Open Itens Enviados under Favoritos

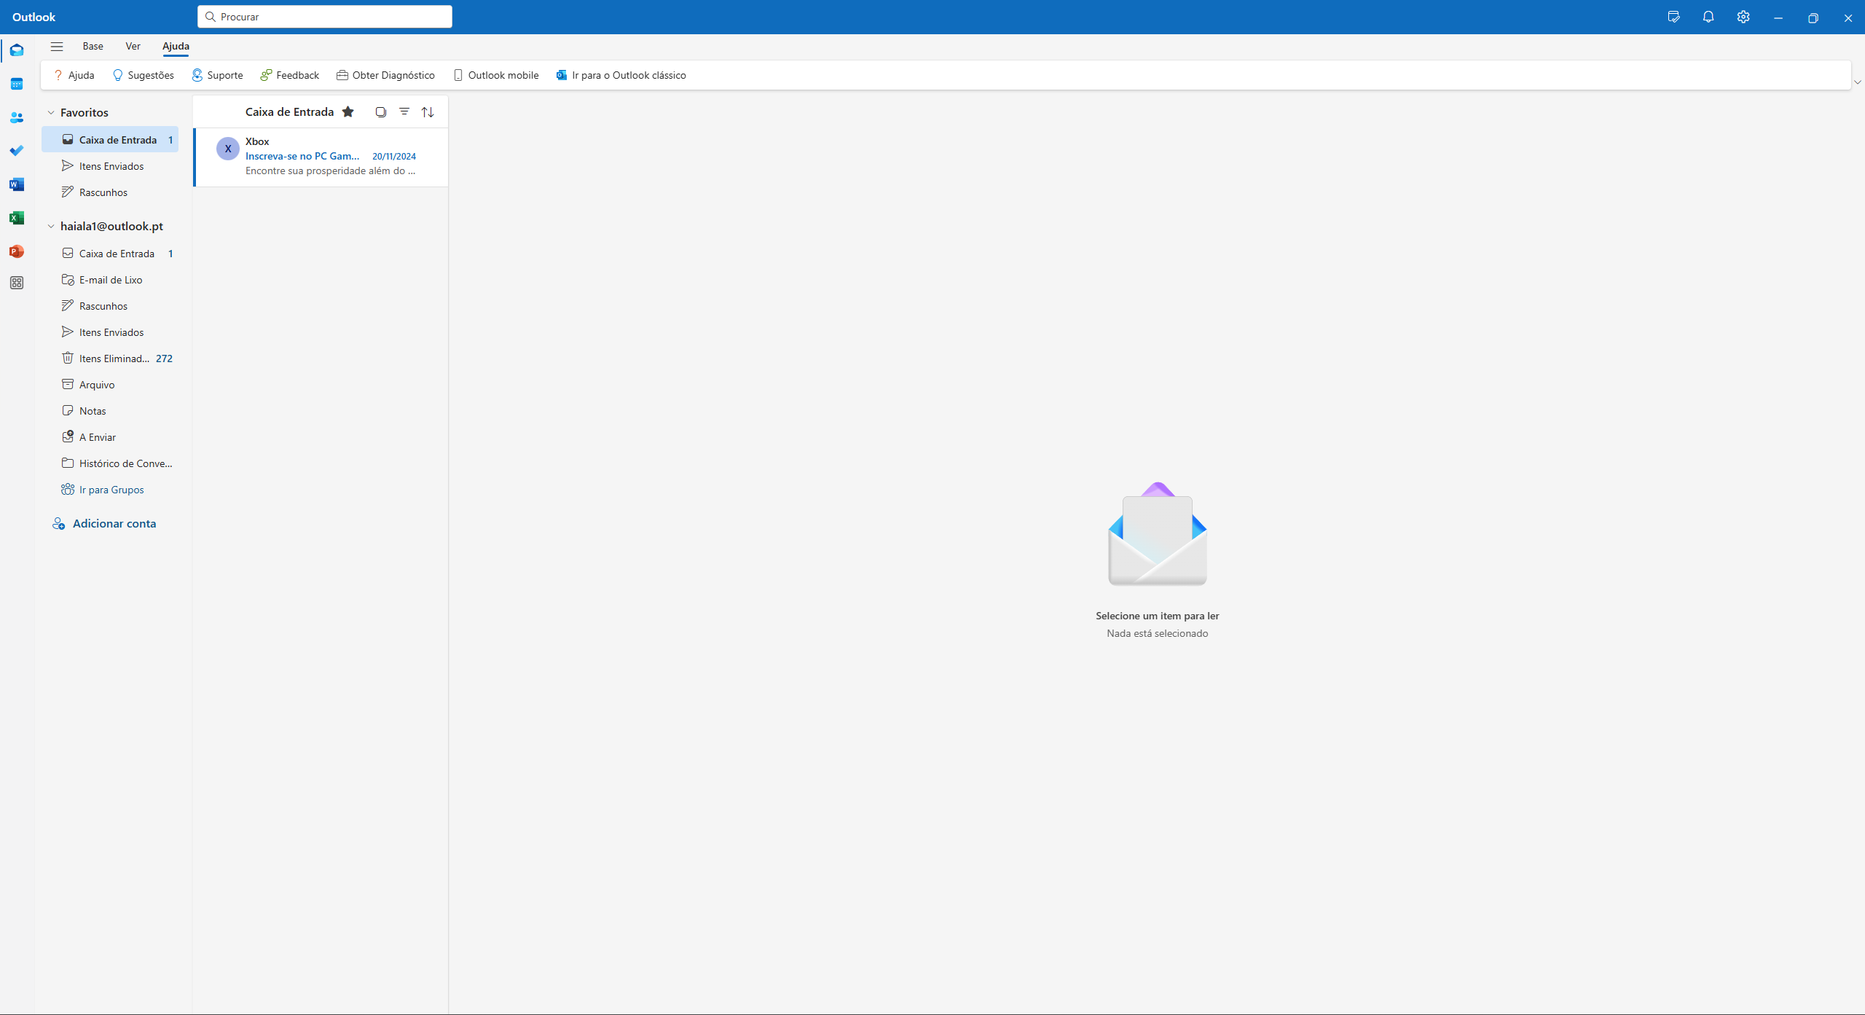tap(110, 165)
